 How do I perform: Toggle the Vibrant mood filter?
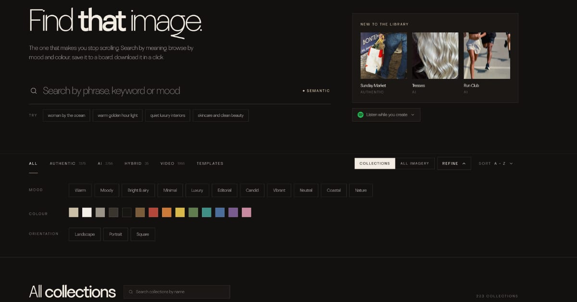coord(279,190)
